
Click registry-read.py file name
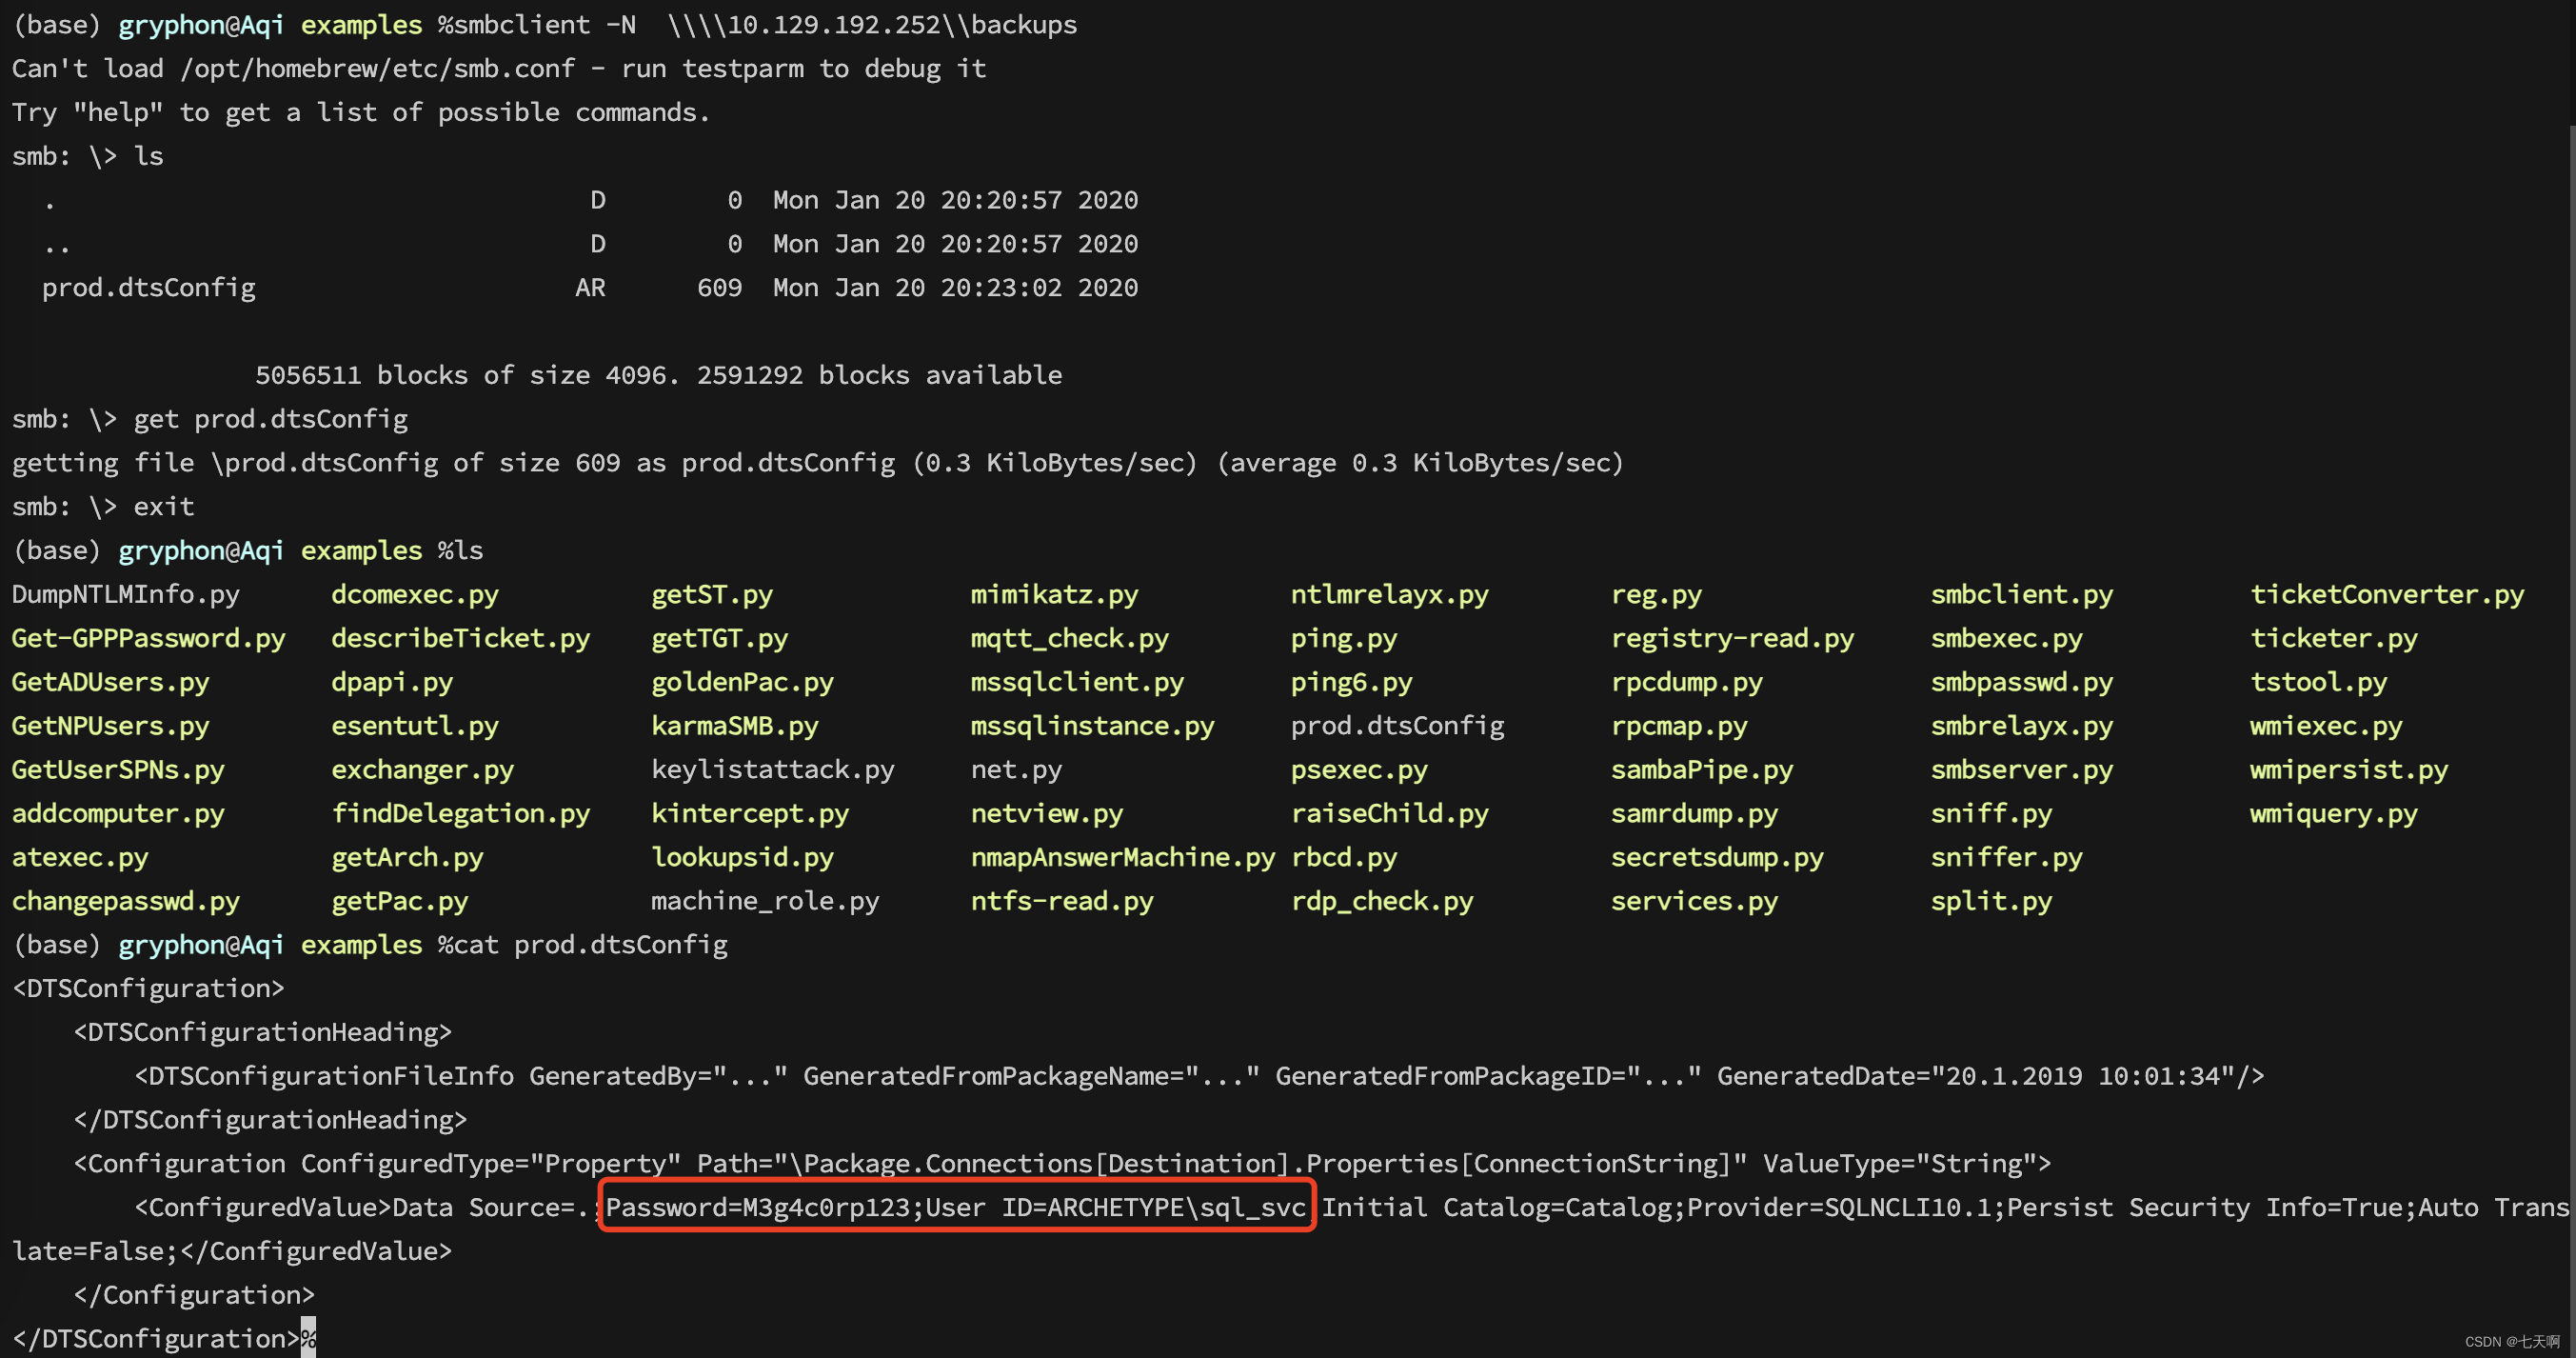point(1732,638)
